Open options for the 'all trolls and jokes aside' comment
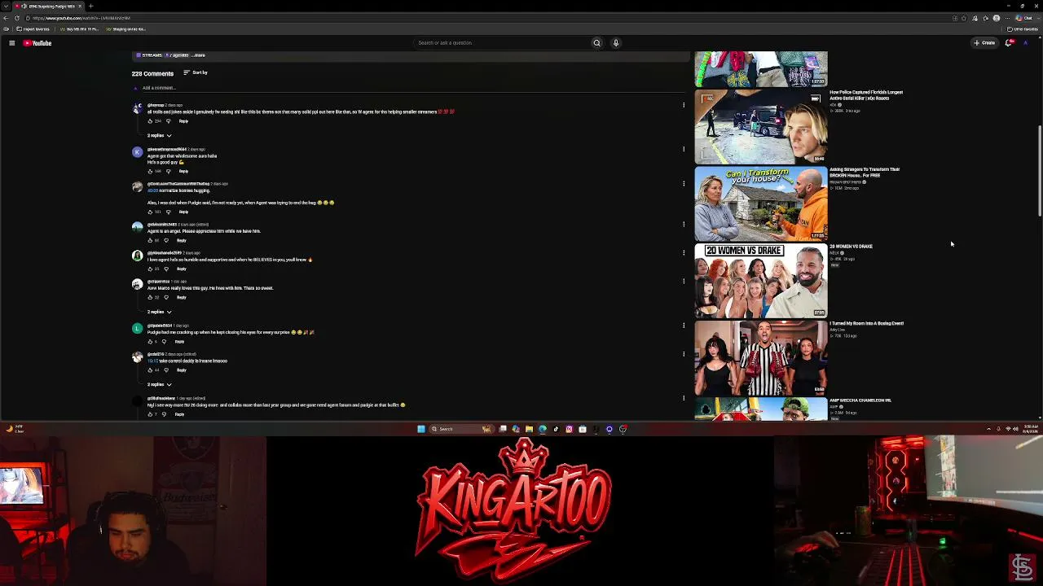This screenshot has width=1043, height=586. tap(684, 105)
